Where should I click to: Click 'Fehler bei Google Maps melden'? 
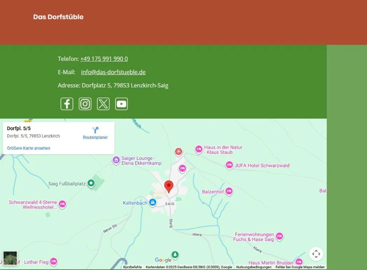click(x=300, y=267)
